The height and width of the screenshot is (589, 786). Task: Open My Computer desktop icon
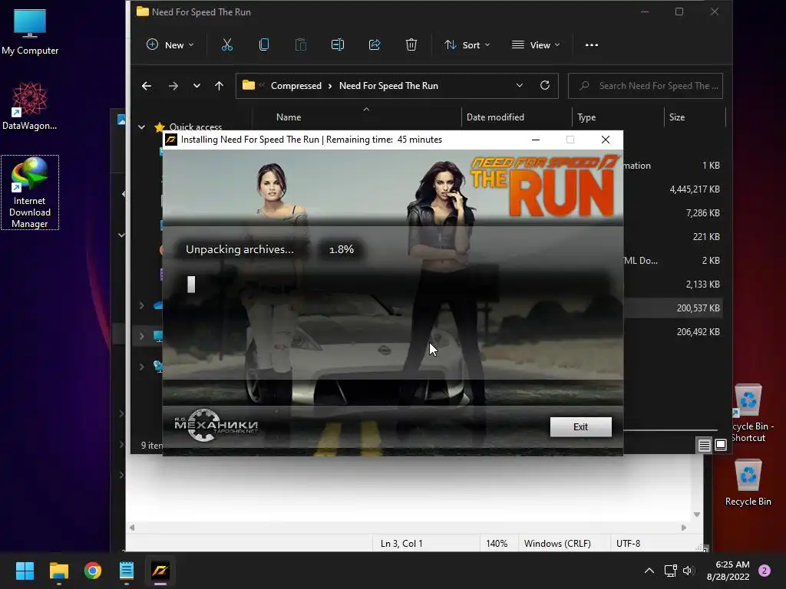click(30, 32)
